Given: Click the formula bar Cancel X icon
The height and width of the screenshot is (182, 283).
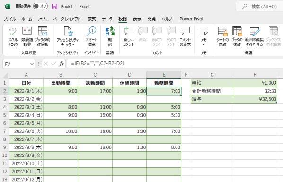Looking at the screenshot, I should point(46,64).
